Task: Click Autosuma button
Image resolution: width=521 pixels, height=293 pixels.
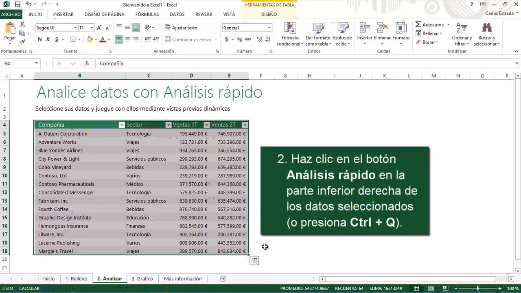Action: tap(429, 25)
